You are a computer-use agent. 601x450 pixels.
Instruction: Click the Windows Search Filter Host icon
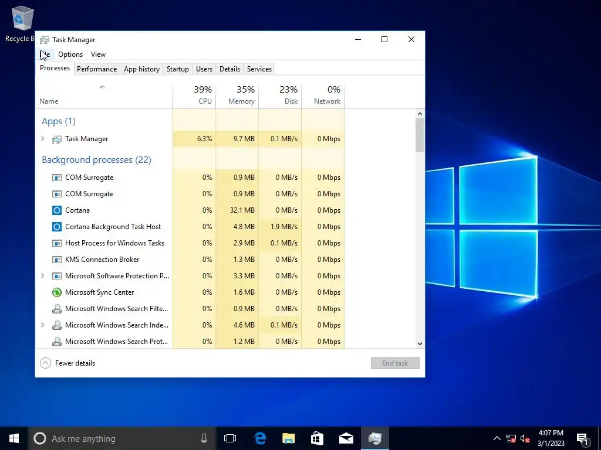pos(57,309)
